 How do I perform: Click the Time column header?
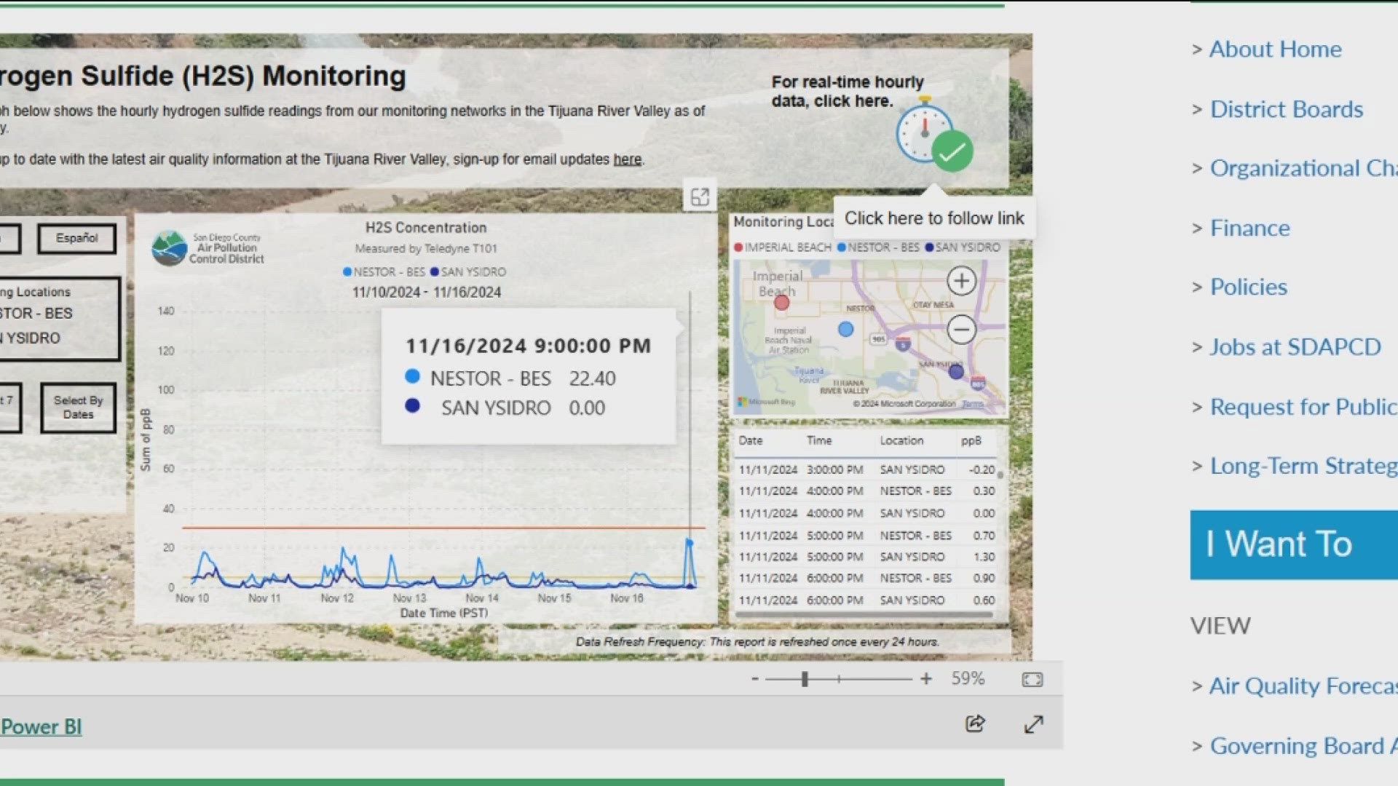coord(819,441)
